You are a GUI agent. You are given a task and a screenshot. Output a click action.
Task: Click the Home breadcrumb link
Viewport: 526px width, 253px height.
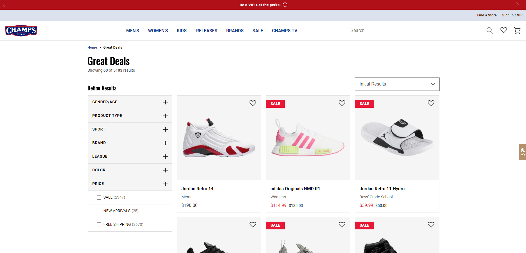click(x=92, y=47)
